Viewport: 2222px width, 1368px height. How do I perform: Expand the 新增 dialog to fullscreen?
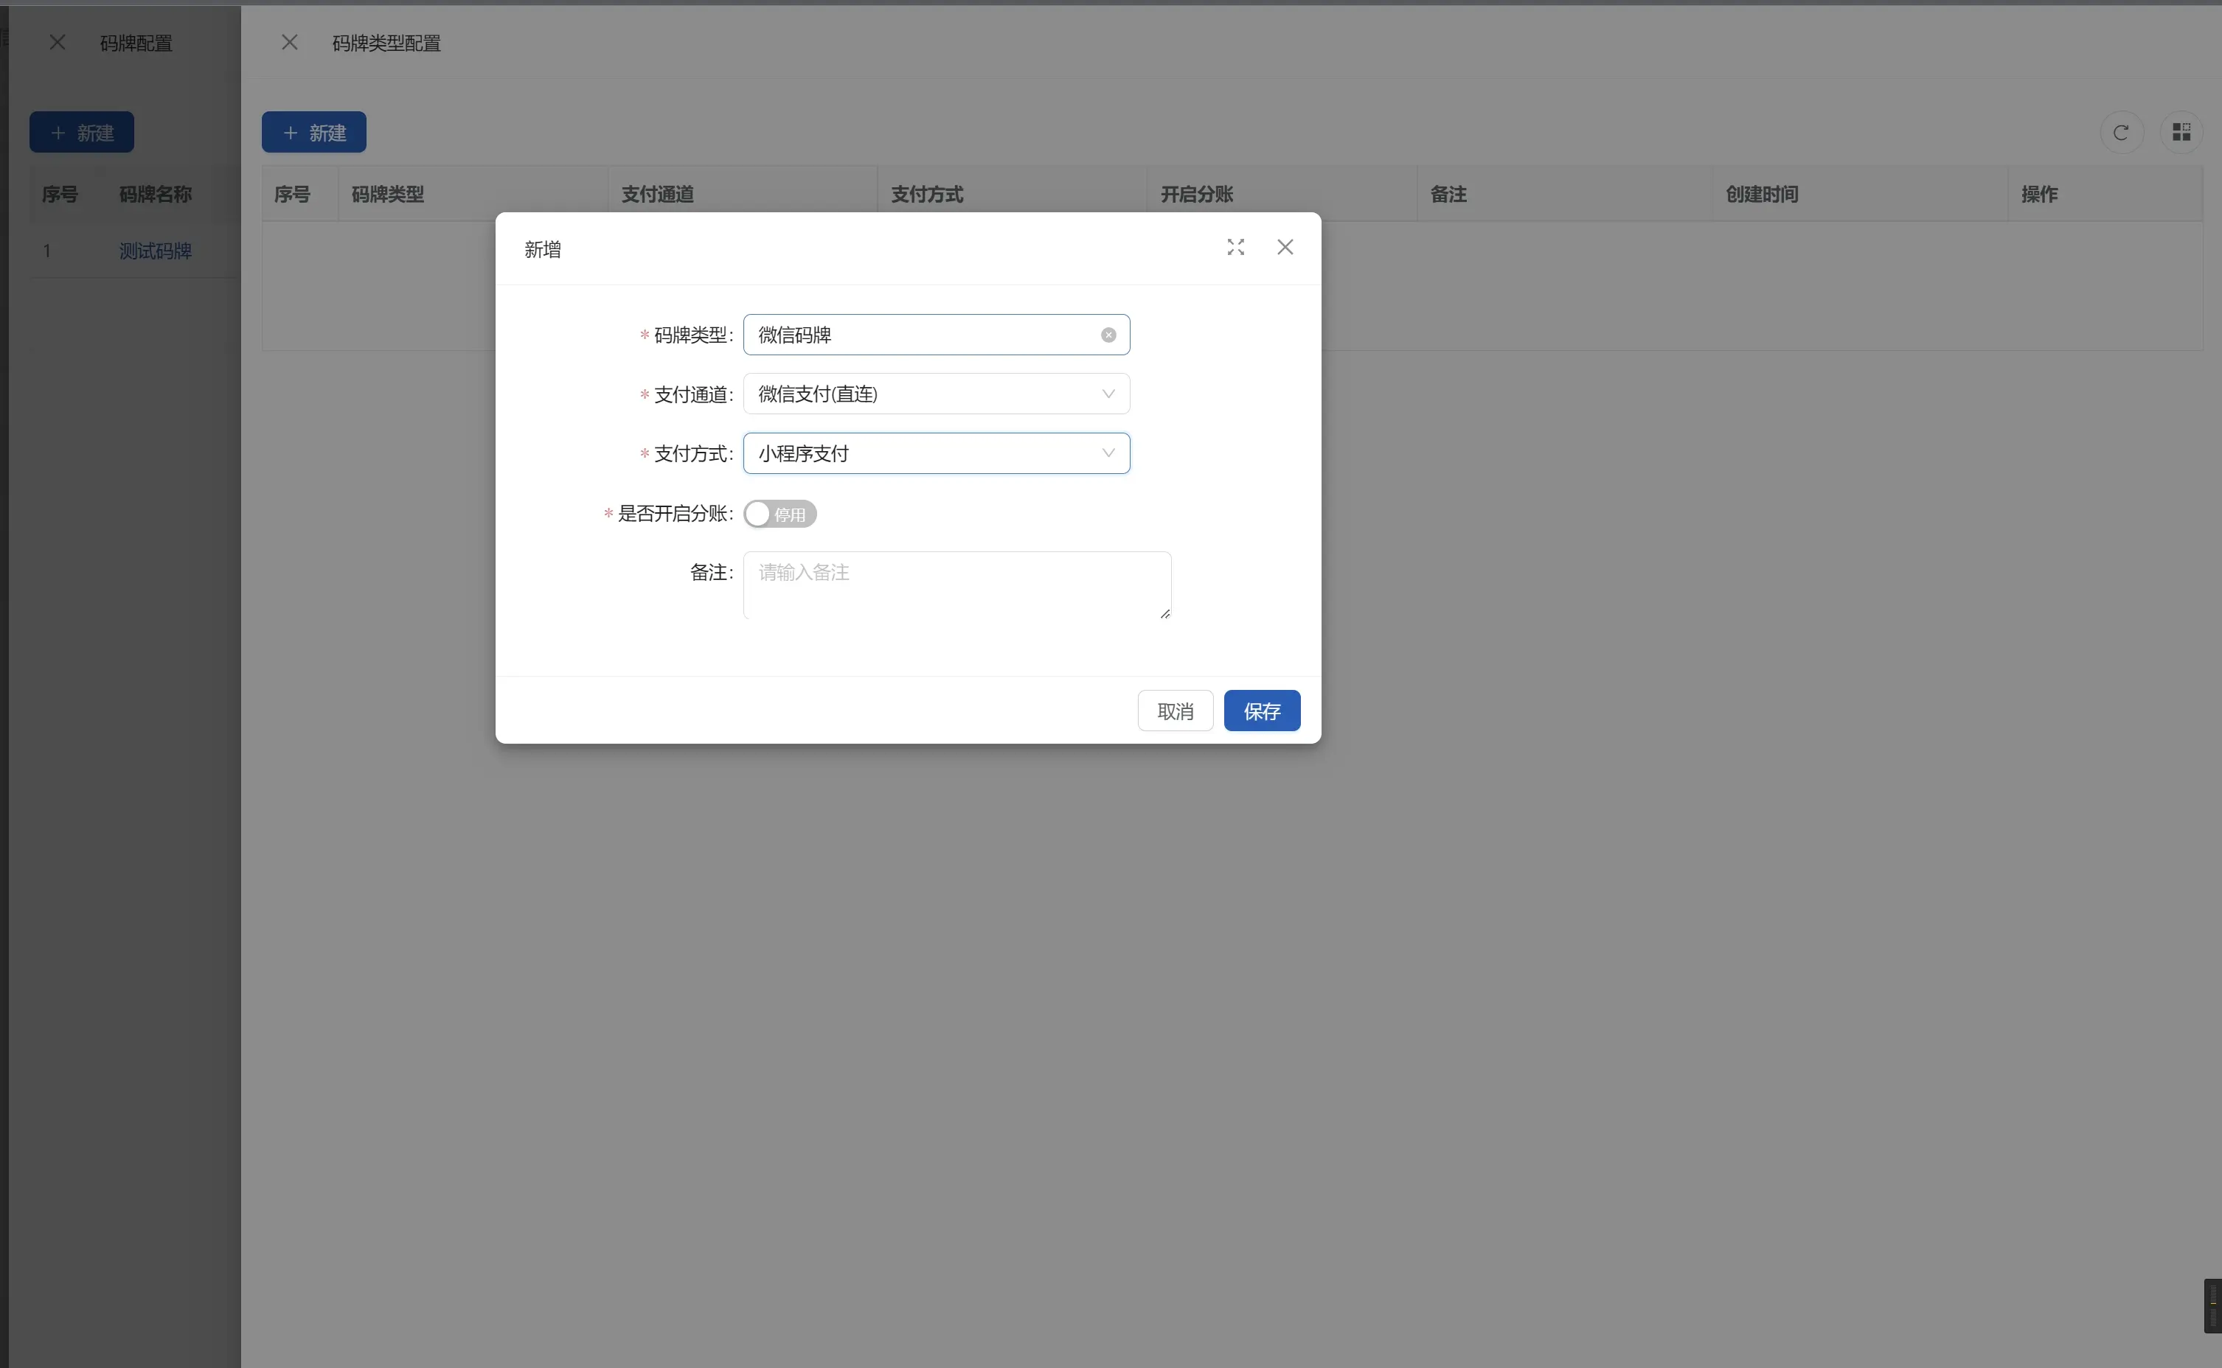tap(1235, 247)
